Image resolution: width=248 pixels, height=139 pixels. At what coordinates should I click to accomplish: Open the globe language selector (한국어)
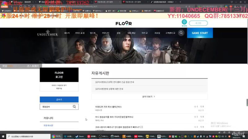(184, 23)
